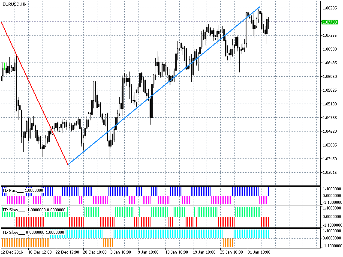Select the blue ascending trend line
Image resolution: width=343 pixels, height=257 pixels.
pyautogui.click(x=164, y=86)
